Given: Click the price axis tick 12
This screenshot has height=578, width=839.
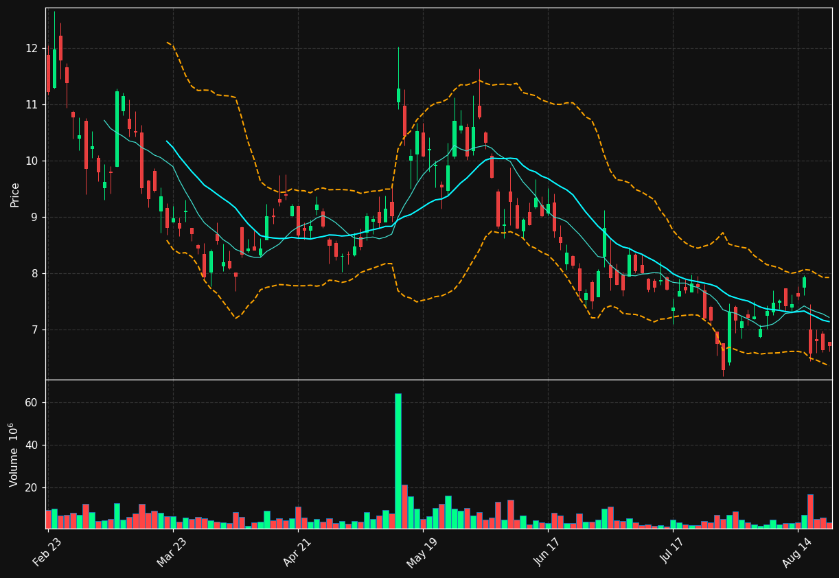Looking at the screenshot, I should pos(32,48).
